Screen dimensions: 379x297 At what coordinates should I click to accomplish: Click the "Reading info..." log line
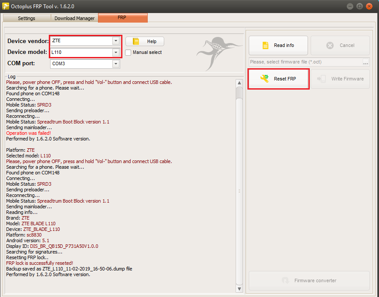[x=22, y=212]
